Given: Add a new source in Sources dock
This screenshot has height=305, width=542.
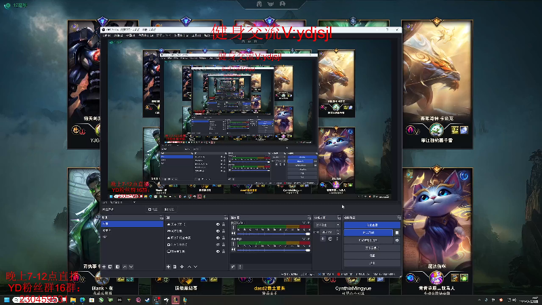Looking at the screenshot, I should tap(168, 267).
